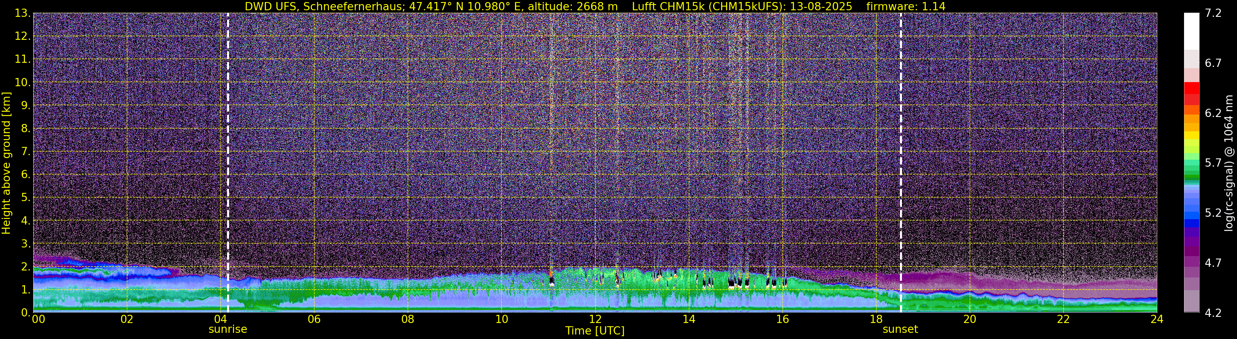The height and width of the screenshot is (339, 1237).
Task: Click the x-axis tick label '02'
Action: tap(126, 319)
